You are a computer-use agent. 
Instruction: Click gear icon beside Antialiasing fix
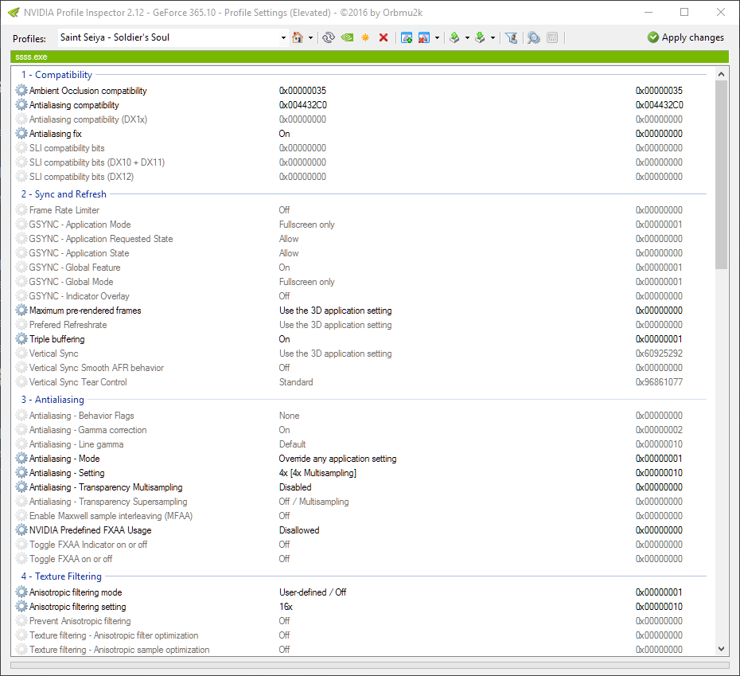pos(21,134)
